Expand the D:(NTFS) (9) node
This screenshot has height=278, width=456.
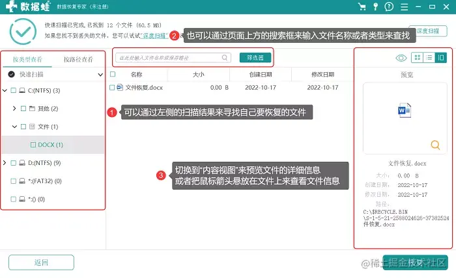click(x=5, y=163)
